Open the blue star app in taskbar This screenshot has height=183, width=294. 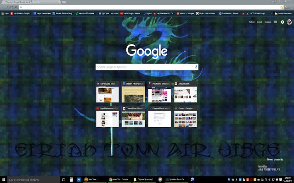pyautogui.click(x=79, y=180)
